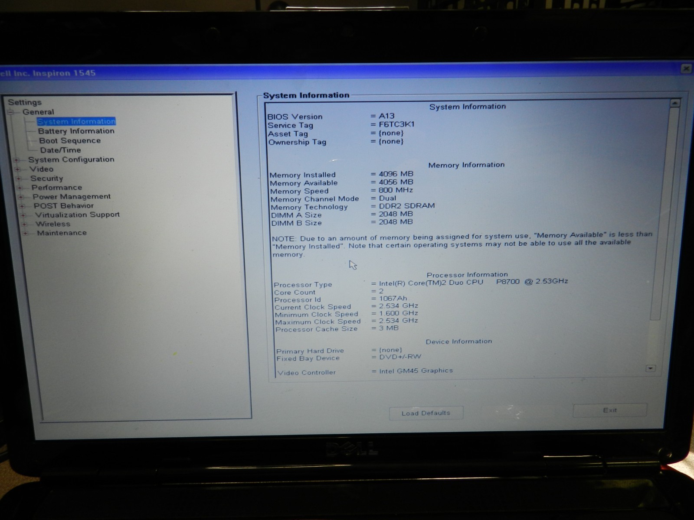Click the Asset Tag label
Image resolution: width=694 pixels, height=520 pixels.
pyautogui.click(x=288, y=134)
